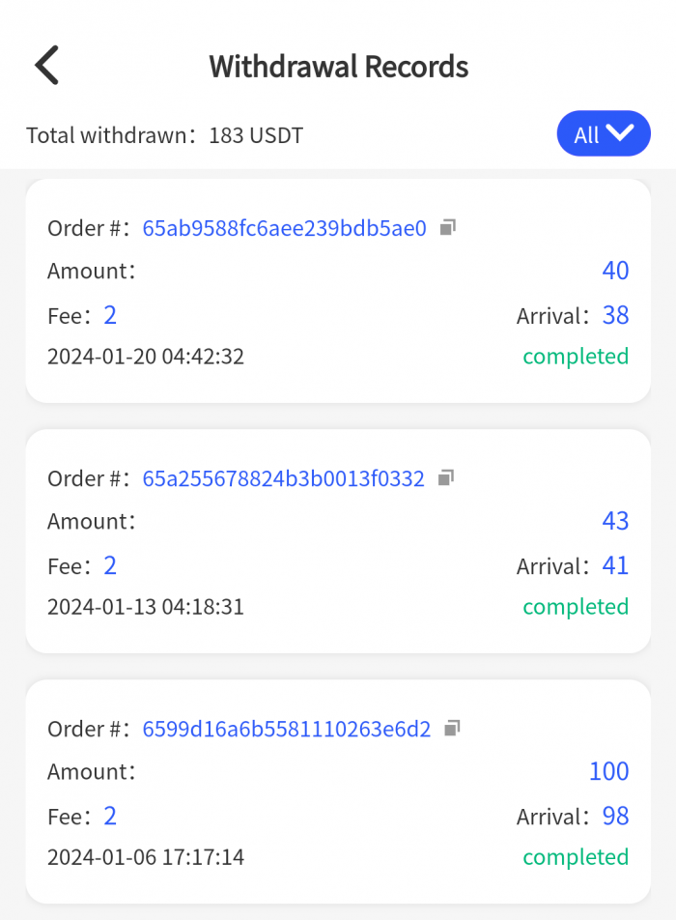Go back using the back arrow

[x=47, y=66]
